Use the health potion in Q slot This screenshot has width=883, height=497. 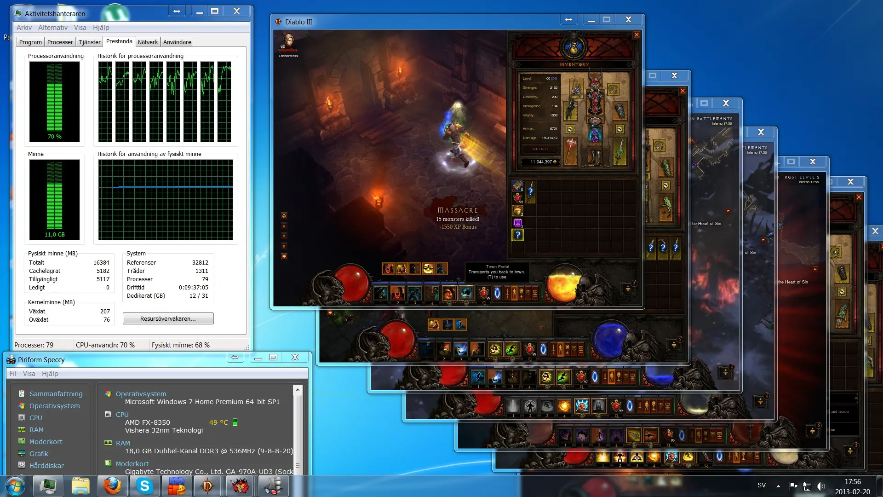(483, 293)
